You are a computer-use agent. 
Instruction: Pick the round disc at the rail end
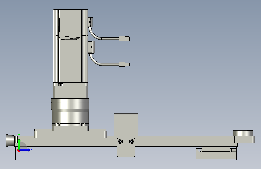coord(243,133)
